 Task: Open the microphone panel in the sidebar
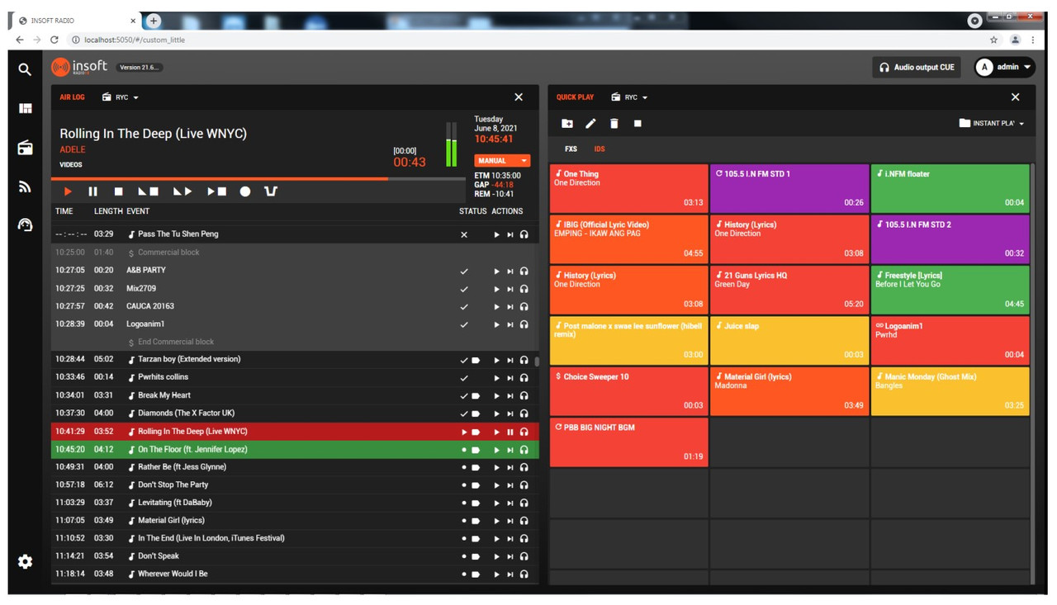24,224
